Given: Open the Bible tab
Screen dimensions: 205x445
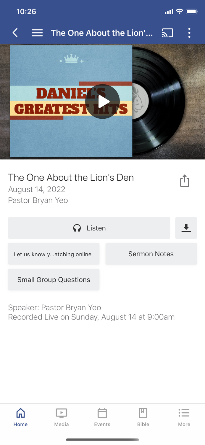Looking at the screenshot, I should pos(143,413).
